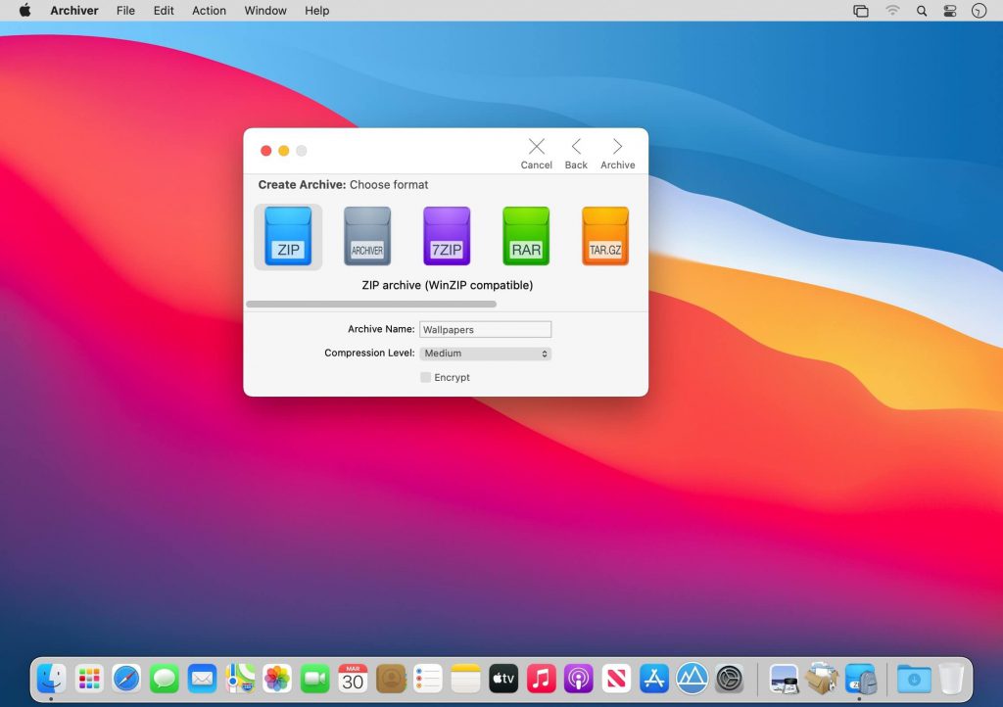The image size is (1003, 707).
Task: Select the ZIP archive format
Action: pyautogui.click(x=287, y=235)
